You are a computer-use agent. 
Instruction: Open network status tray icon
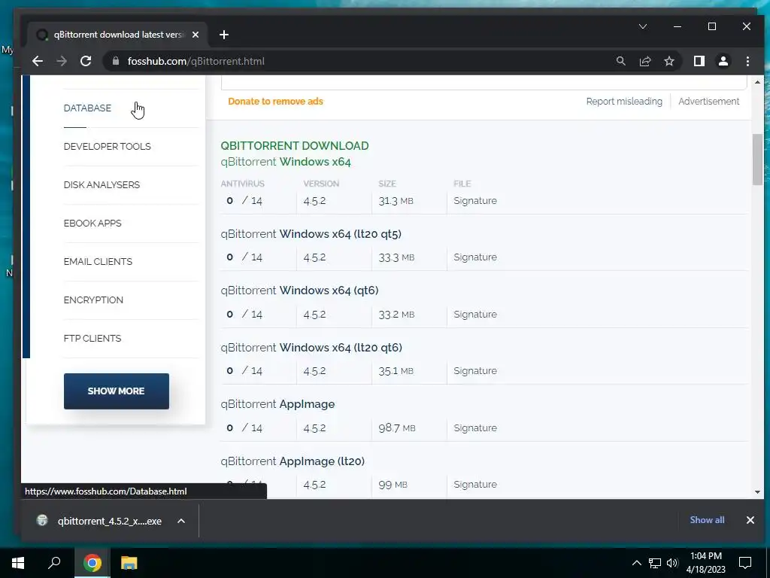[655, 563]
